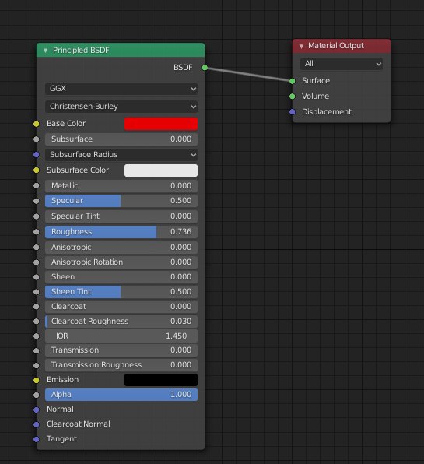424x464 pixels.
Task: Click the Specular value slider
Action: [121, 201]
